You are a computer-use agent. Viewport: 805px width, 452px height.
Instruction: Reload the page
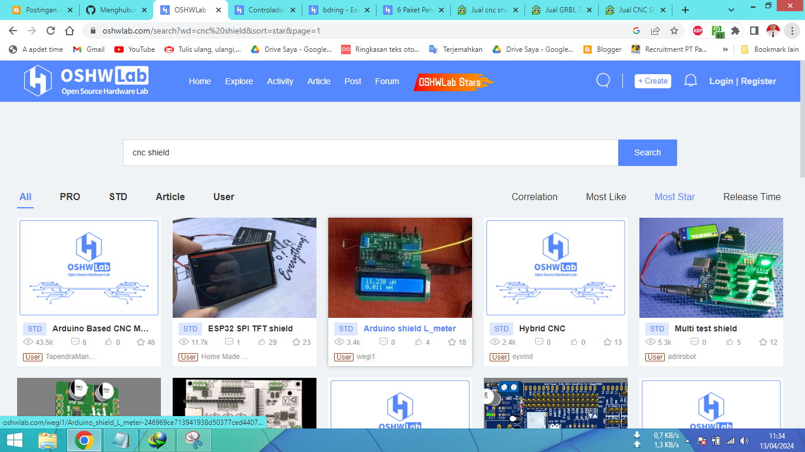(x=51, y=31)
